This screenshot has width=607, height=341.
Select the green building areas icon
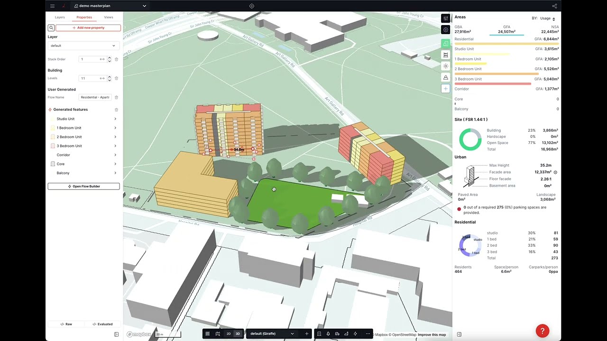pos(445,44)
